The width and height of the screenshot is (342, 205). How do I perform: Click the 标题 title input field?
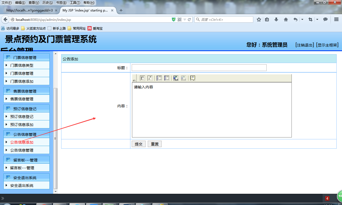click(x=199, y=68)
